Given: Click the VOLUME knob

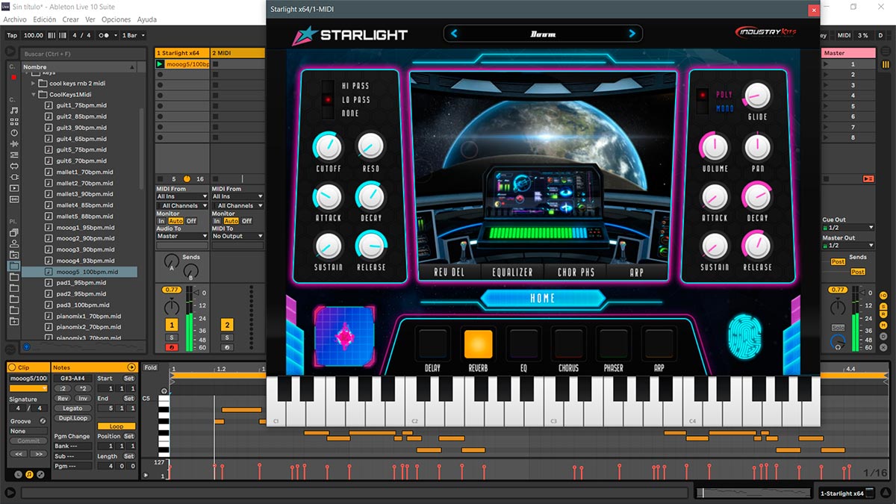Looking at the screenshot, I should pyautogui.click(x=715, y=147).
